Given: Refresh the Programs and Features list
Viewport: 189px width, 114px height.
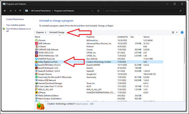Looking at the screenshot, I should point(98,11).
